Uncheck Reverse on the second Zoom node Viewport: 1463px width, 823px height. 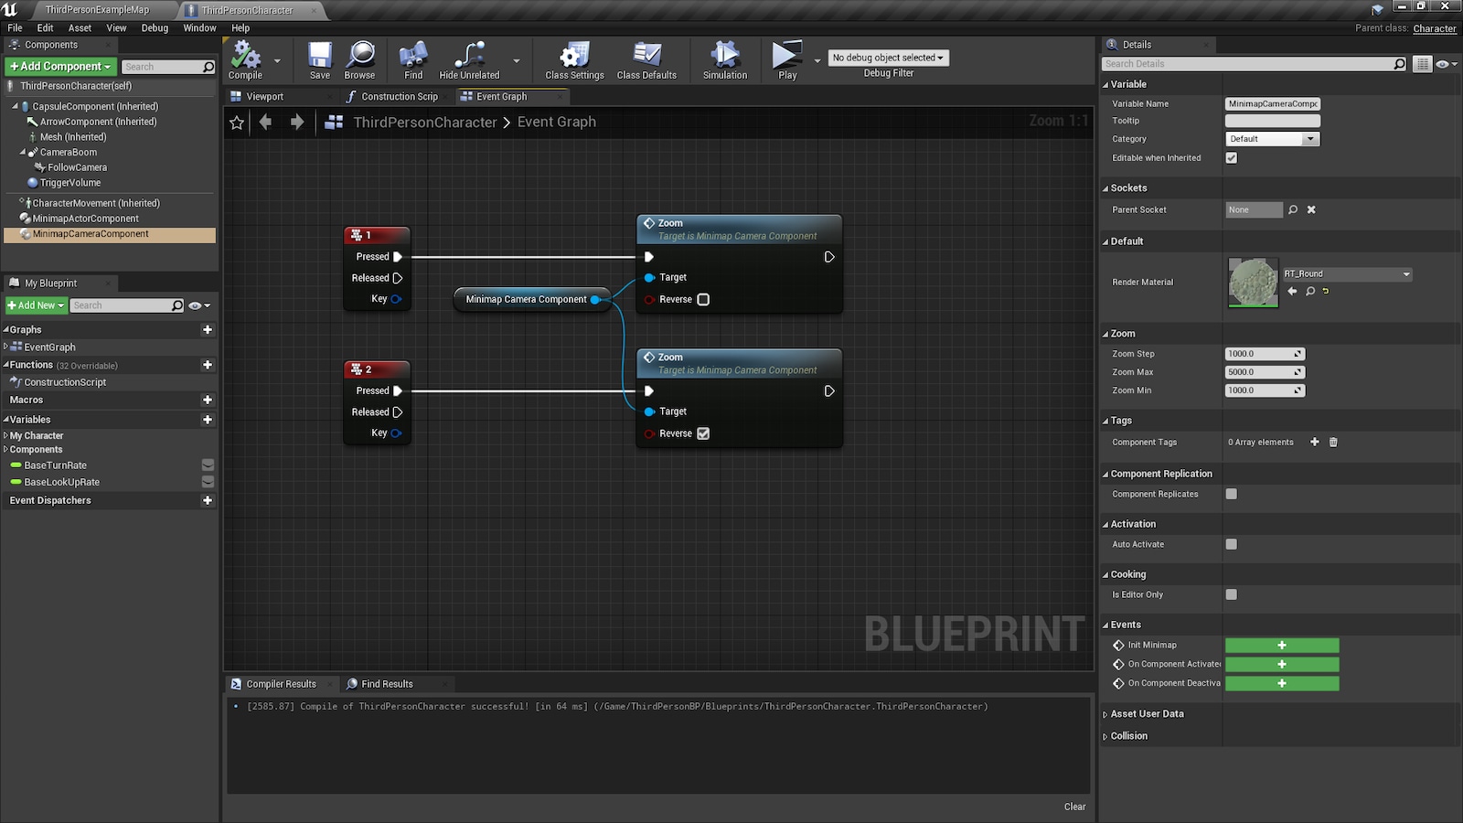[x=702, y=433]
